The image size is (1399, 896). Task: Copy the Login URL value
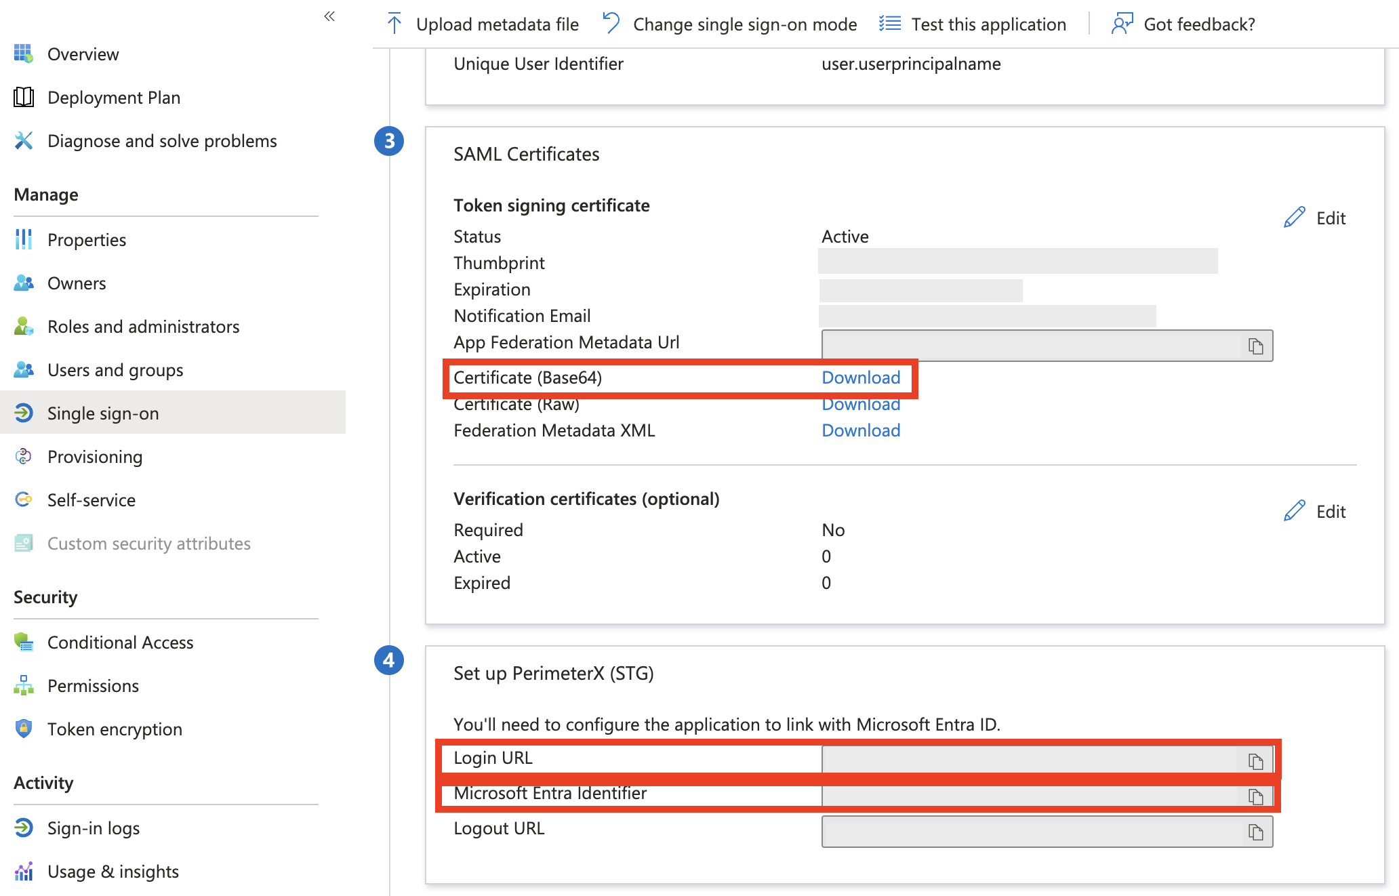1255,761
